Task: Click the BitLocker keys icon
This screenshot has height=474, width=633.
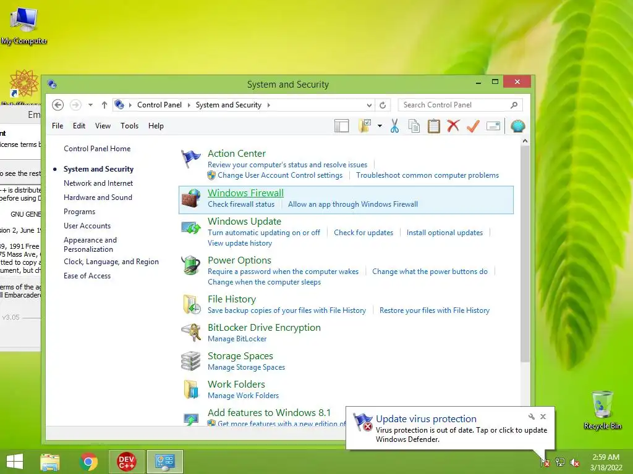Action: pos(190,333)
